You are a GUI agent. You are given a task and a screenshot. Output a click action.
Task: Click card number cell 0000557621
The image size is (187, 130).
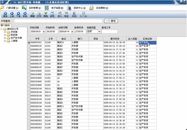tap(37, 42)
